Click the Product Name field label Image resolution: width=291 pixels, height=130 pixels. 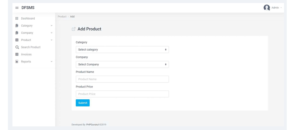pyautogui.click(x=85, y=72)
